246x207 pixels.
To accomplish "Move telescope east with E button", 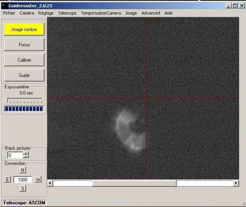I will [x=7, y=179].
